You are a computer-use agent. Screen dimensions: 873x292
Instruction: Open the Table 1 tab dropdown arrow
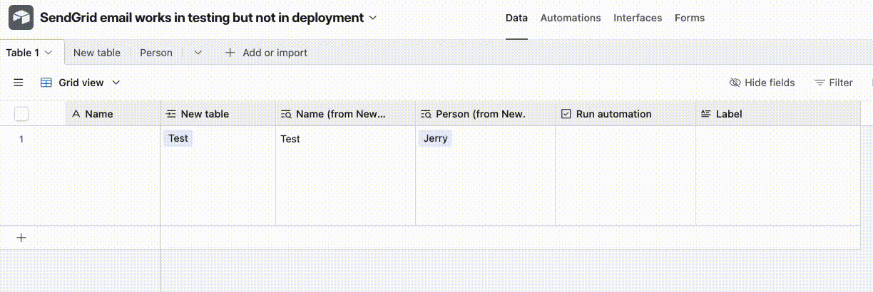coord(48,53)
